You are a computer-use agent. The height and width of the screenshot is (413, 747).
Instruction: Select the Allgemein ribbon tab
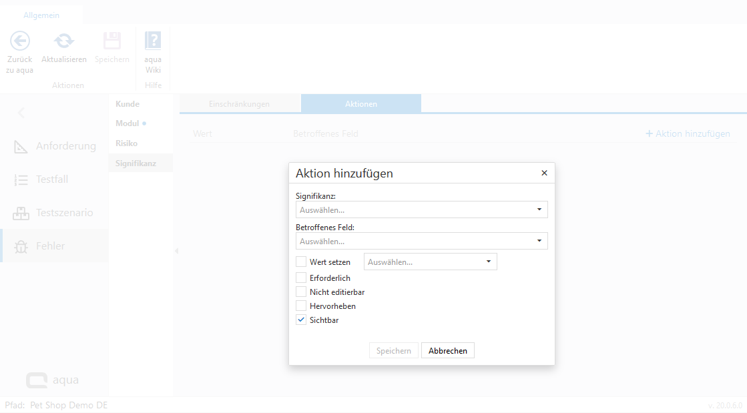coord(41,15)
